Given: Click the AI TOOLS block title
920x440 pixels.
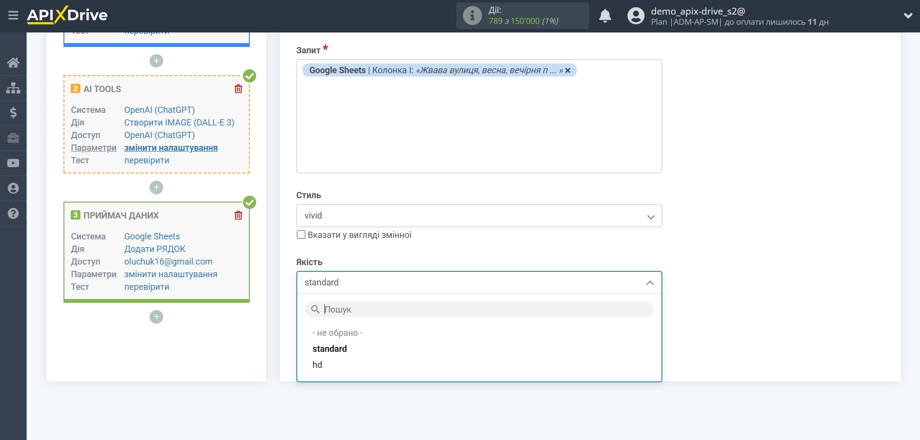Looking at the screenshot, I should pyautogui.click(x=102, y=89).
